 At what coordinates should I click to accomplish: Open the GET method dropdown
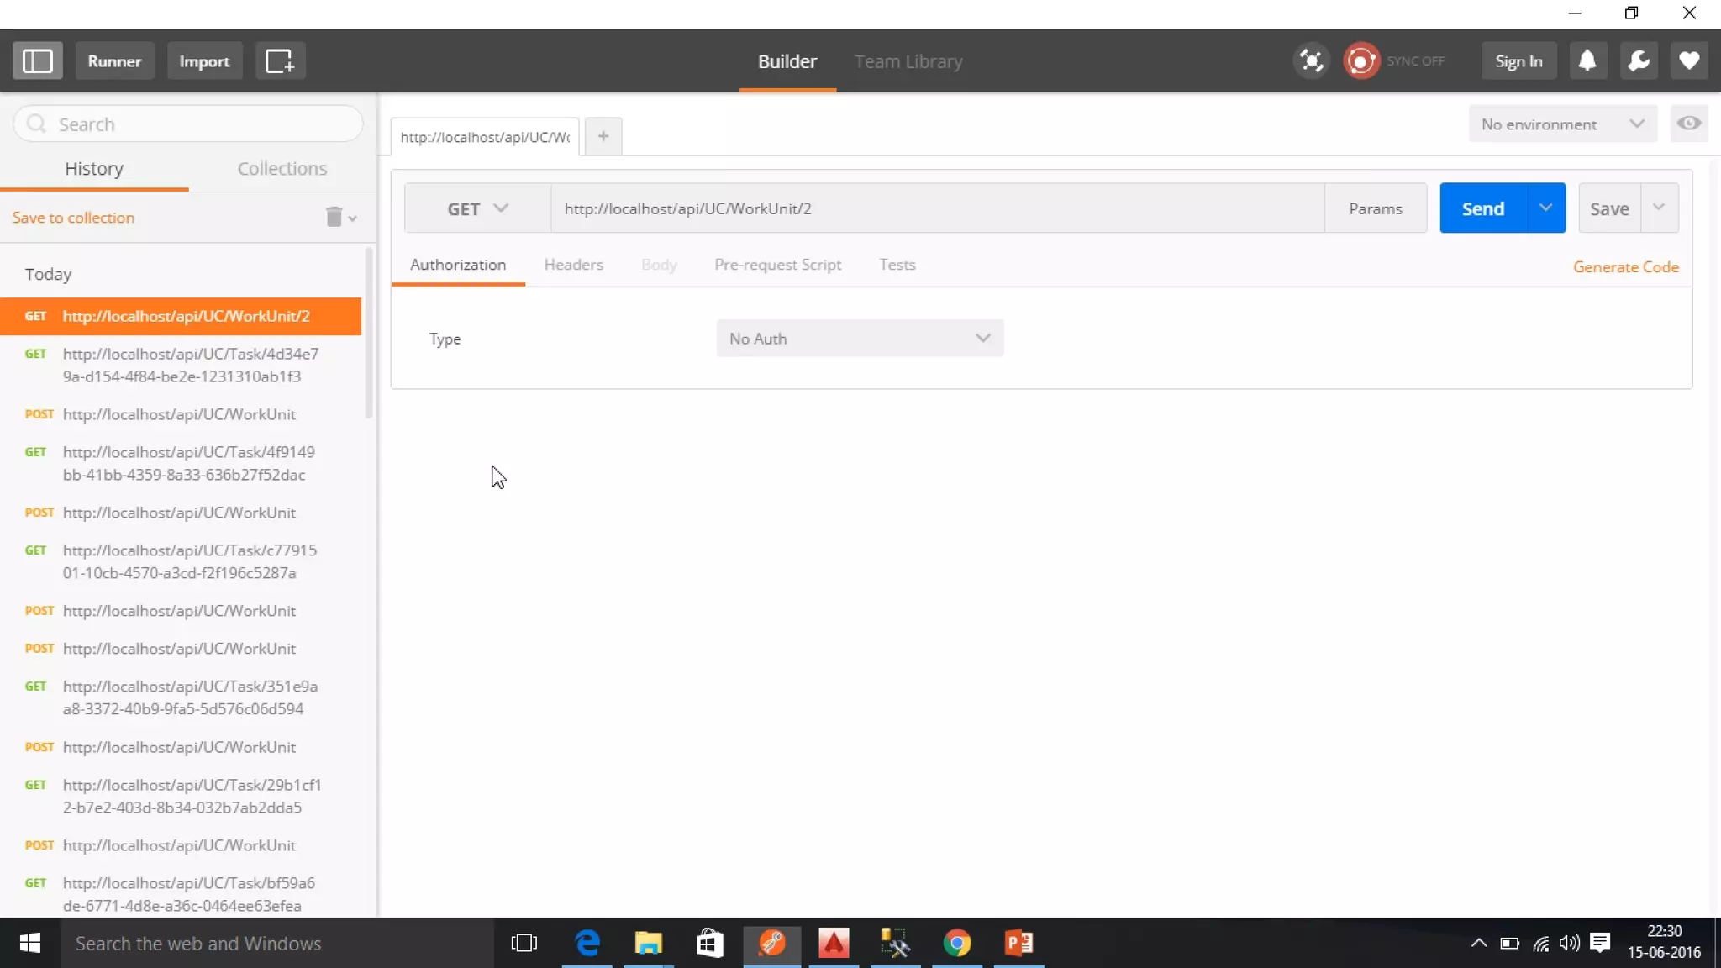click(x=476, y=208)
